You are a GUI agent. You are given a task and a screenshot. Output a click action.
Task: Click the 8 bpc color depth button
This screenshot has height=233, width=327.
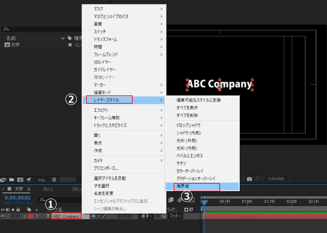pyautogui.click(x=41, y=180)
